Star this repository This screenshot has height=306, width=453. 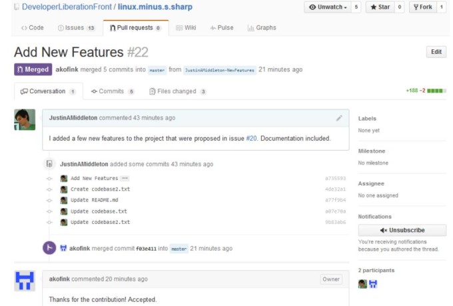[x=380, y=7]
